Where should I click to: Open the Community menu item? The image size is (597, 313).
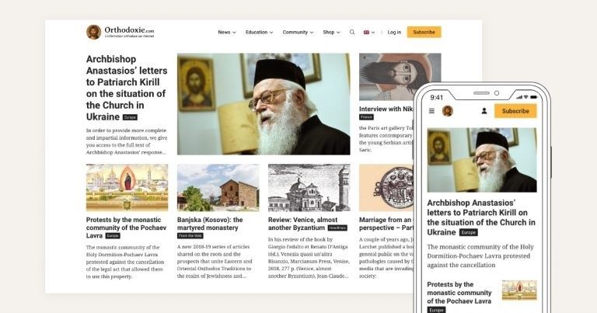[x=298, y=33]
